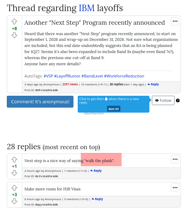Click the question mark help icon near Follow
Screen dimensions: 187x208
click(x=178, y=100)
